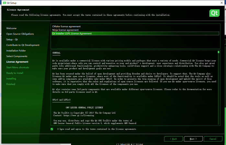Click Start Menu shortcuts step
The image size is (226, 145).
tap(17, 67)
